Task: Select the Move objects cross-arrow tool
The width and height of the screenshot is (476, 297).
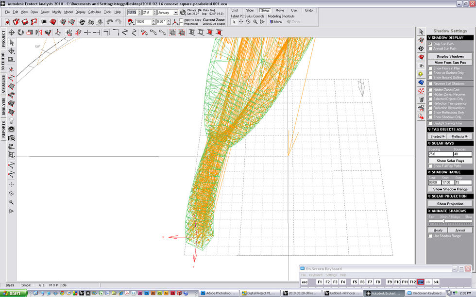Action: coord(12,32)
